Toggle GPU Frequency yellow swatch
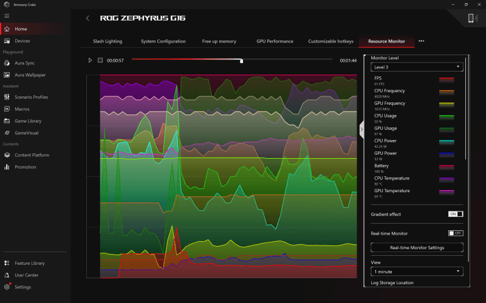Viewport: 486px width, 303px height. pos(447,105)
